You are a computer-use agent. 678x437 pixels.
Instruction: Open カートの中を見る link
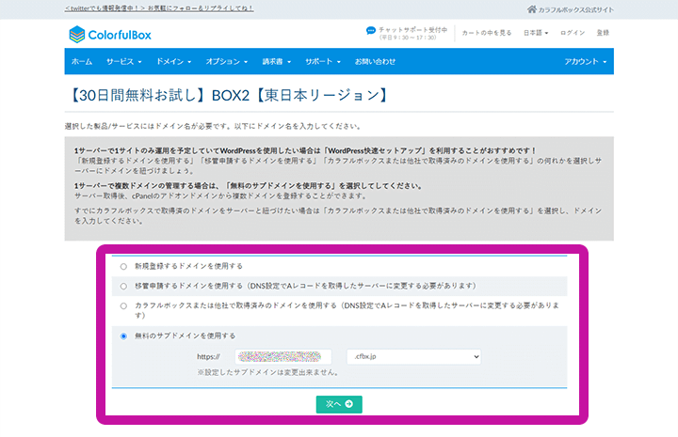click(487, 33)
